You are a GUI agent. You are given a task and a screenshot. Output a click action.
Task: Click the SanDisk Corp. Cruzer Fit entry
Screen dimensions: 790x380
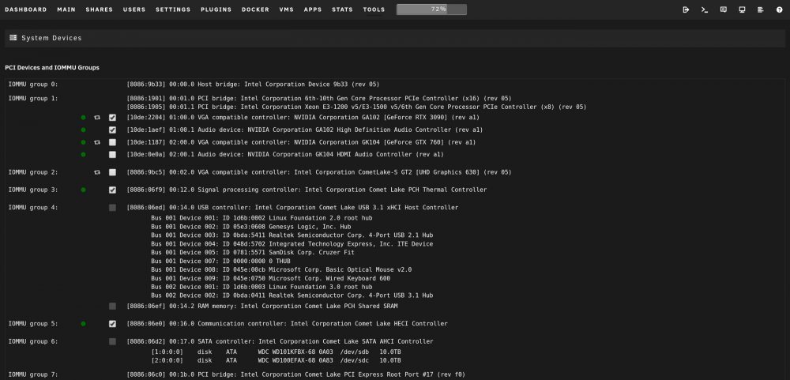tap(253, 253)
